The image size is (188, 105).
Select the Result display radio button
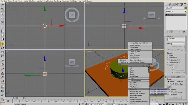coord(168,81)
